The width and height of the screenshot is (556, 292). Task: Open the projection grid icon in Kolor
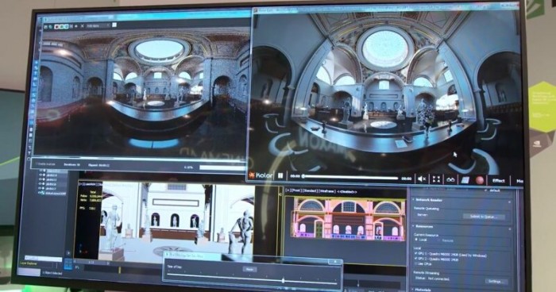(465, 180)
